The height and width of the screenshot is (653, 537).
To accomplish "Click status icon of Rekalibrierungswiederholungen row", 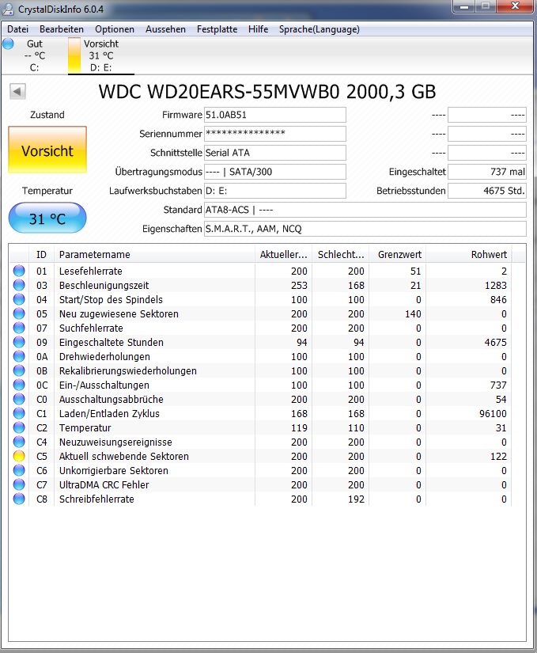I will tap(19, 370).
